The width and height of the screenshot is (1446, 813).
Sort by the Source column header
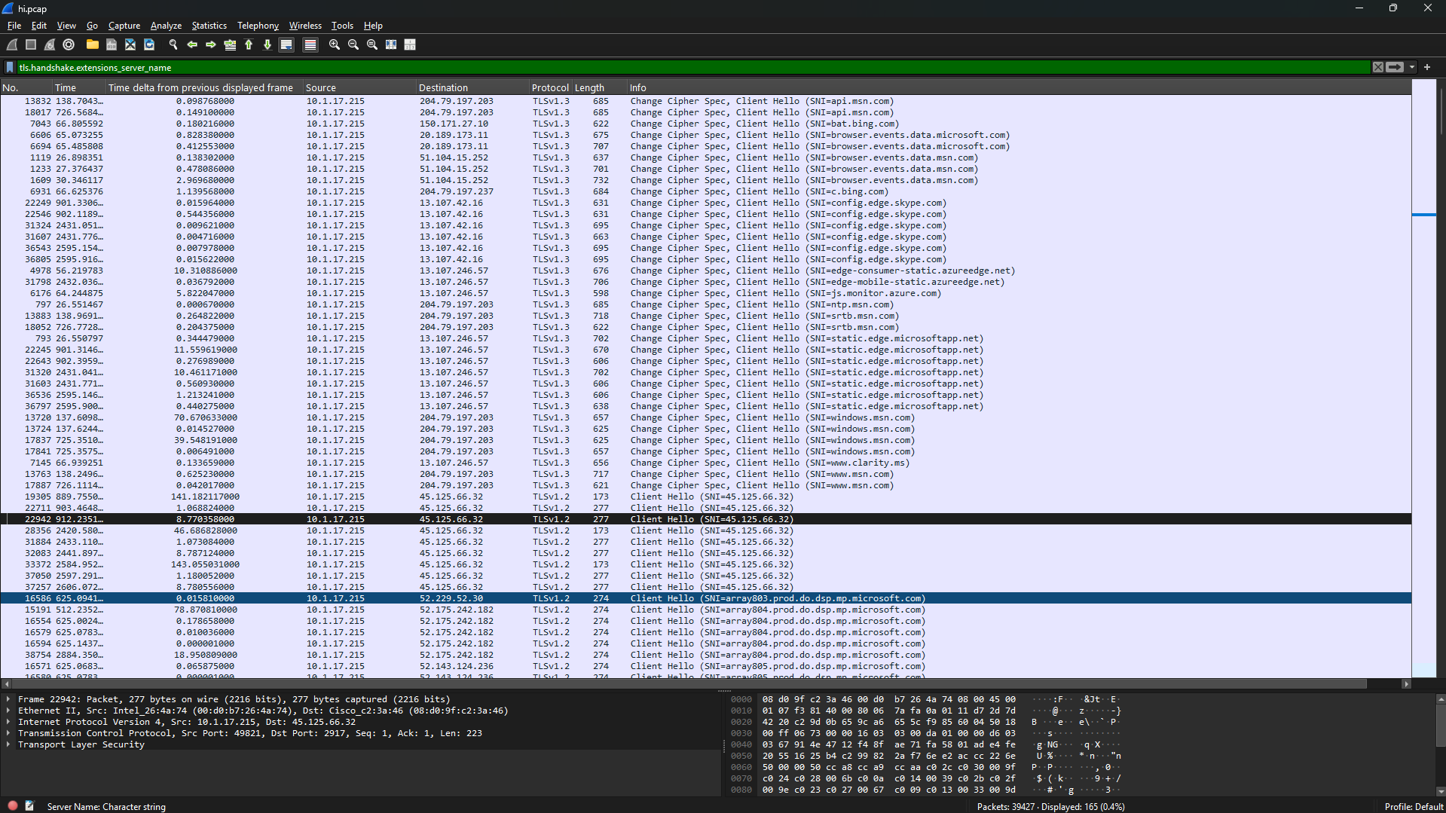click(x=360, y=87)
